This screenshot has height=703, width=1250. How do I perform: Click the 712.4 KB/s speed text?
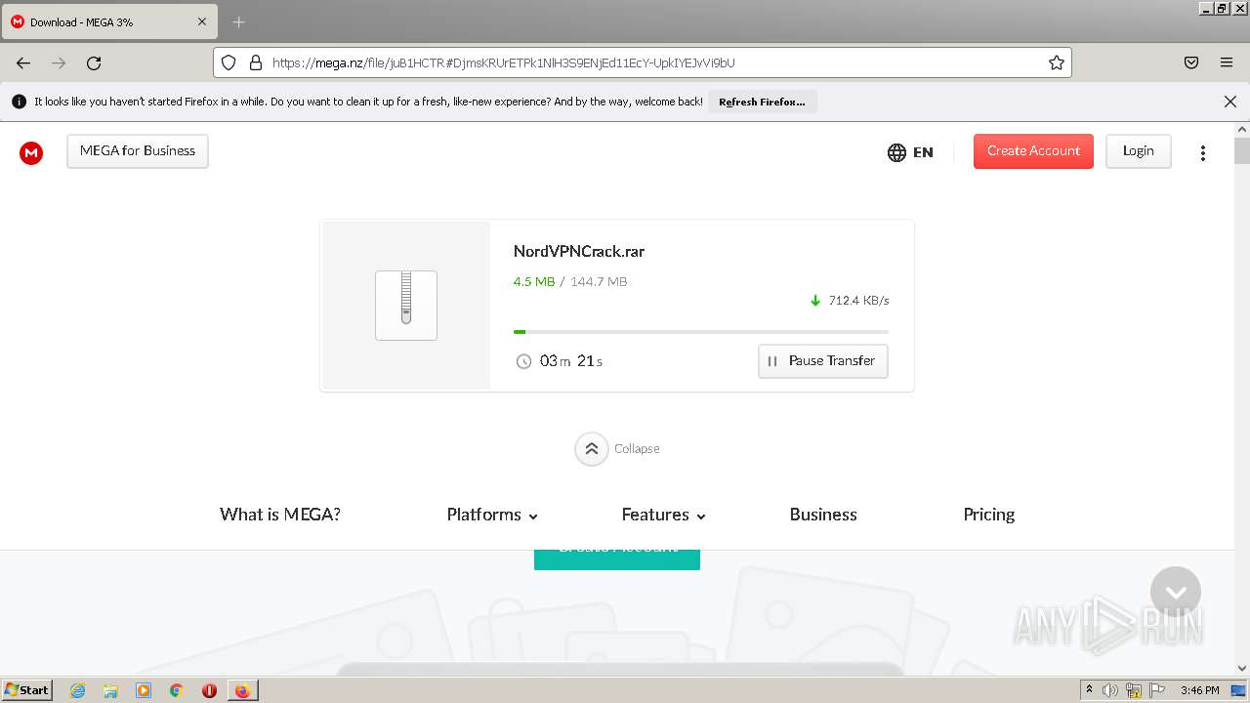tap(858, 301)
